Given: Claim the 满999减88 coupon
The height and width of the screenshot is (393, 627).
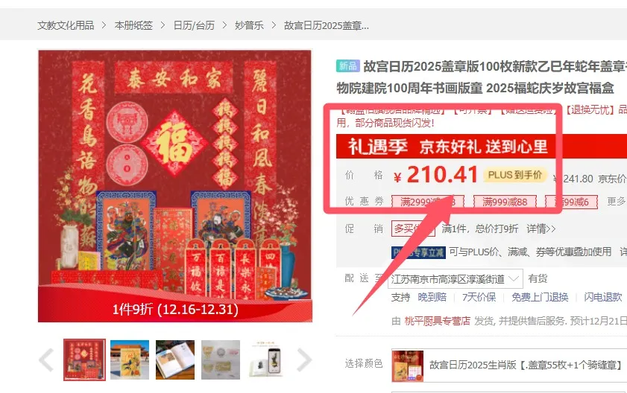Looking at the screenshot, I should point(505,202).
